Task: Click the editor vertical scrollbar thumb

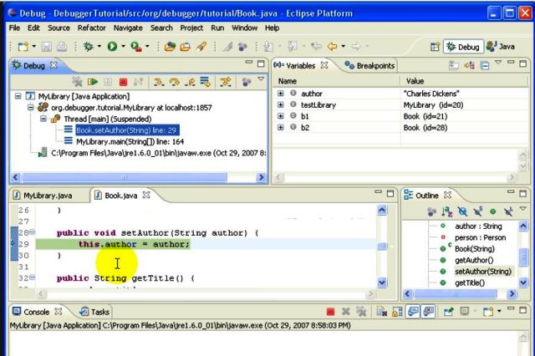Action: 382,247
